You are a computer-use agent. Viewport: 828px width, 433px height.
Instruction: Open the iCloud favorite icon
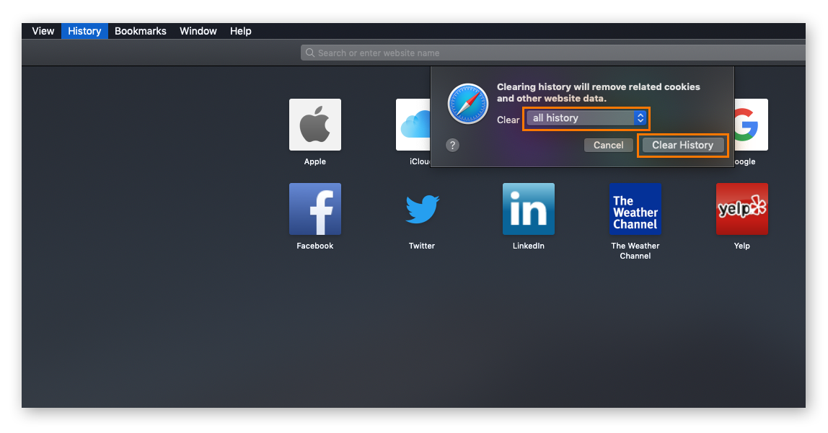[413, 125]
